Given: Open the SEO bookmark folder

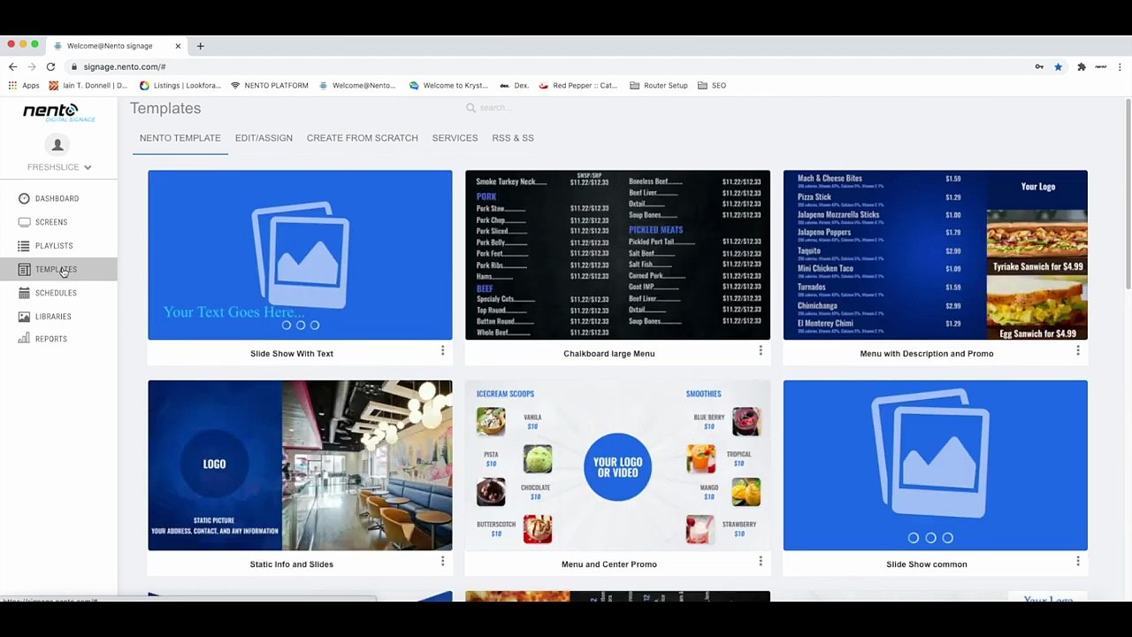Looking at the screenshot, I should [x=712, y=86].
